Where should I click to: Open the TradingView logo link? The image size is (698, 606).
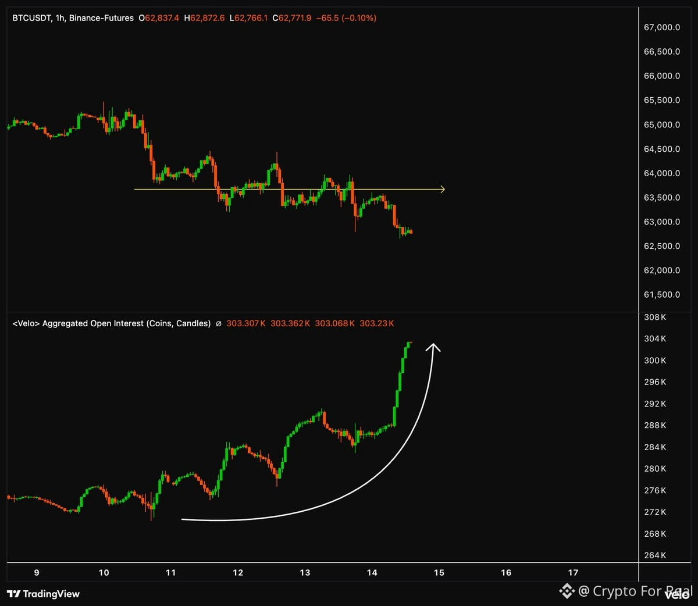[44, 594]
